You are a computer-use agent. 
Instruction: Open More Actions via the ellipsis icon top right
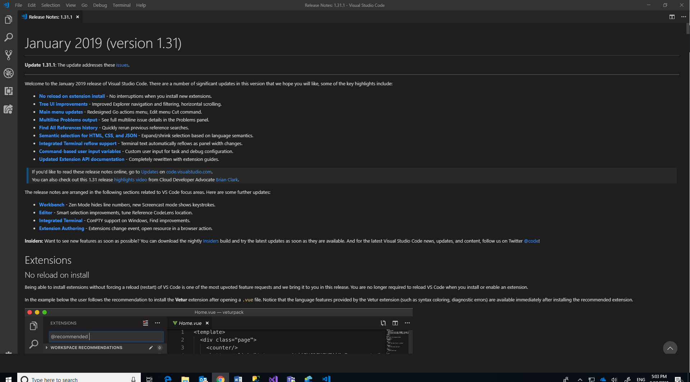[684, 17]
